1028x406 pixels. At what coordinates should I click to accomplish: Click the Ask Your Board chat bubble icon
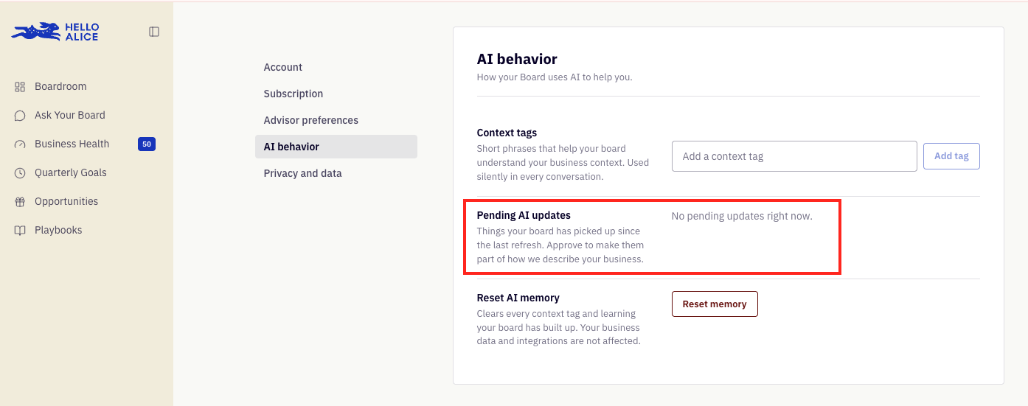pyautogui.click(x=20, y=116)
